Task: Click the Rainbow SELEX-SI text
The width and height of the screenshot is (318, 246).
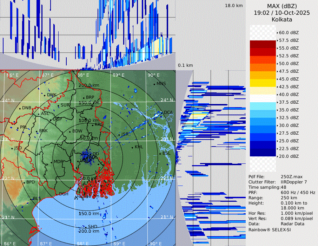Action: point(270,229)
